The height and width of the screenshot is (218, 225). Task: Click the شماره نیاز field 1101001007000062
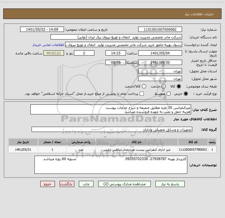coord(160,29)
